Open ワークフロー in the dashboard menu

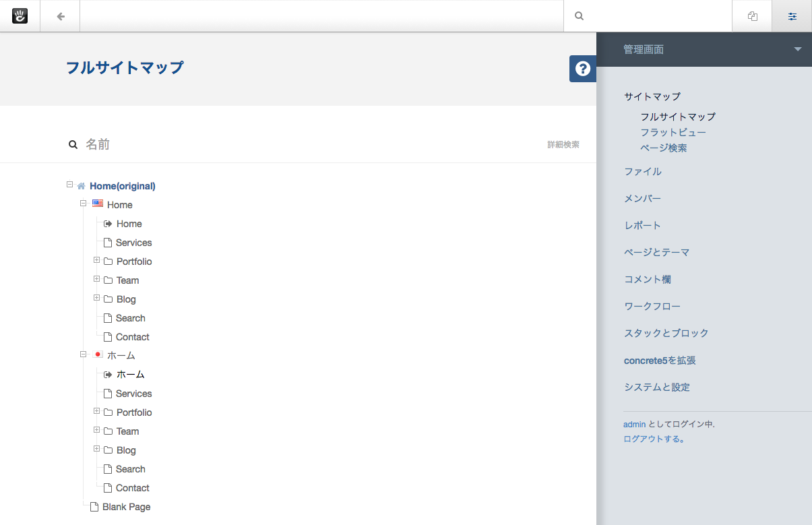(652, 306)
